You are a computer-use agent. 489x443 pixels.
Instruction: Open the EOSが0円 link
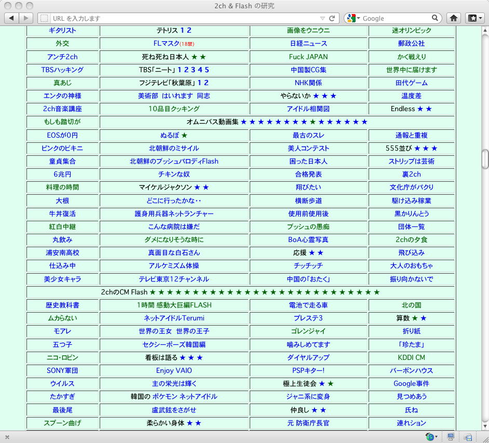tap(62, 135)
